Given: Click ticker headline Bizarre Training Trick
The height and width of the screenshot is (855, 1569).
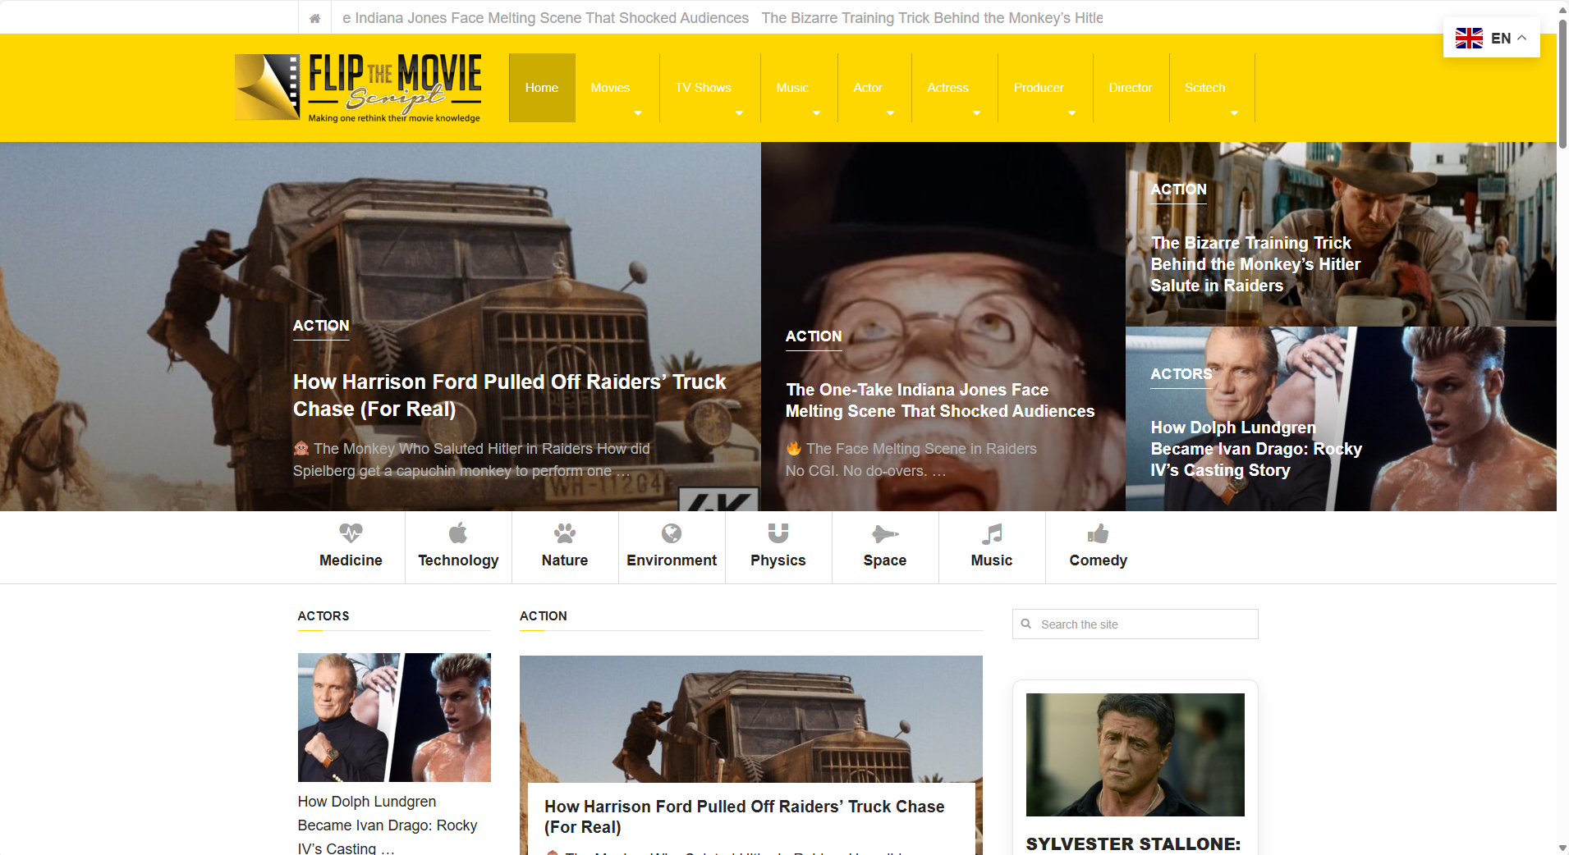Looking at the screenshot, I should (x=932, y=18).
